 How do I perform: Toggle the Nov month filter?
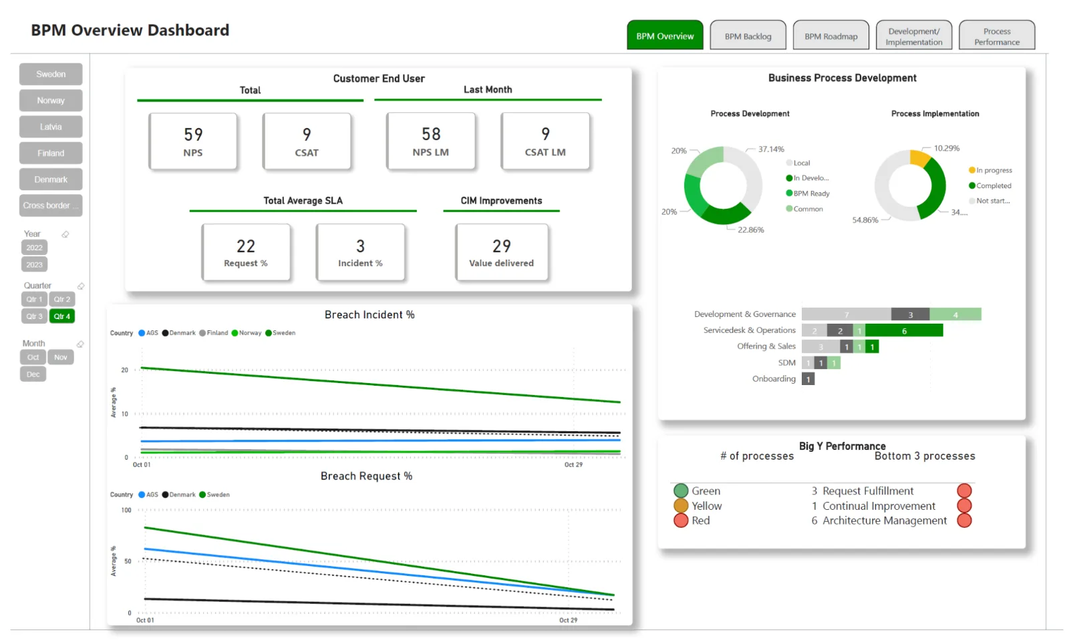61,358
